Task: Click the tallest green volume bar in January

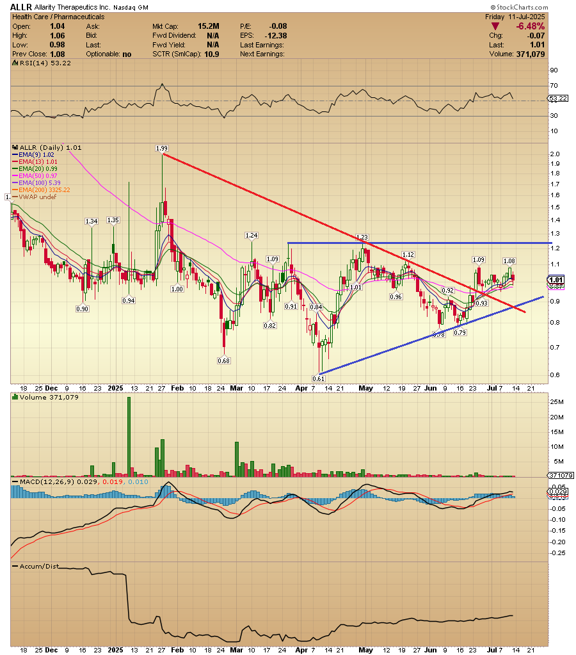Action: (x=129, y=437)
